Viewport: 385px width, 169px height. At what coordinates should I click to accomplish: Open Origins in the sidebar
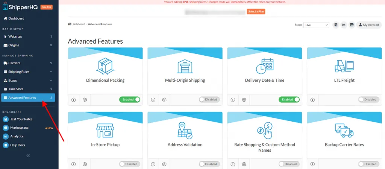pyautogui.click(x=28, y=45)
